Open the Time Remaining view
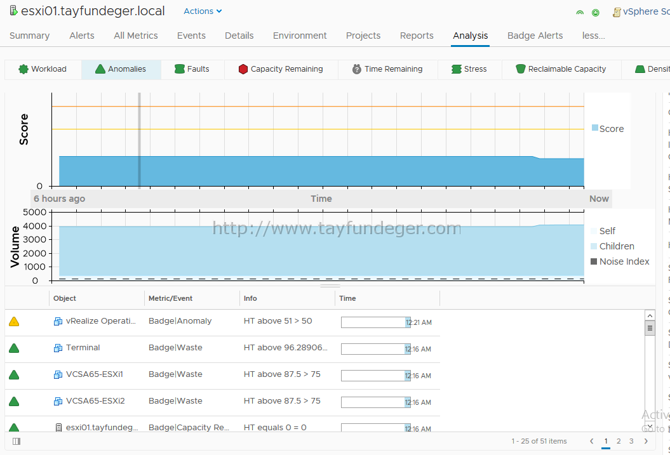670x455 pixels. click(387, 69)
